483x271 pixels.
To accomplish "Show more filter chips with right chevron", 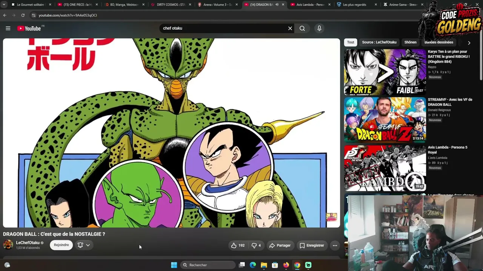I will click(x=469, y=43).
